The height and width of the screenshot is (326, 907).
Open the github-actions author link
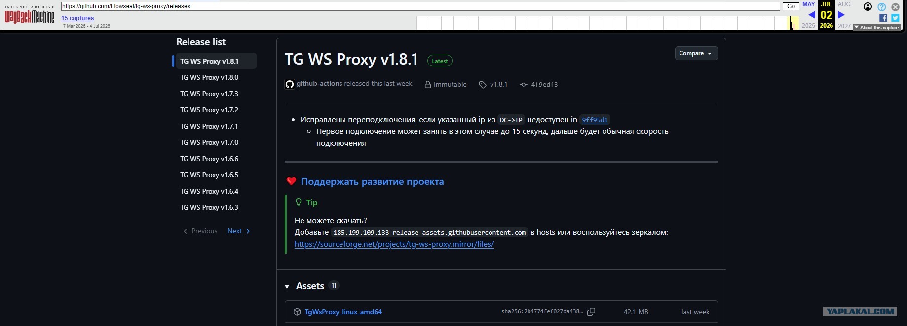pos(319,84)
